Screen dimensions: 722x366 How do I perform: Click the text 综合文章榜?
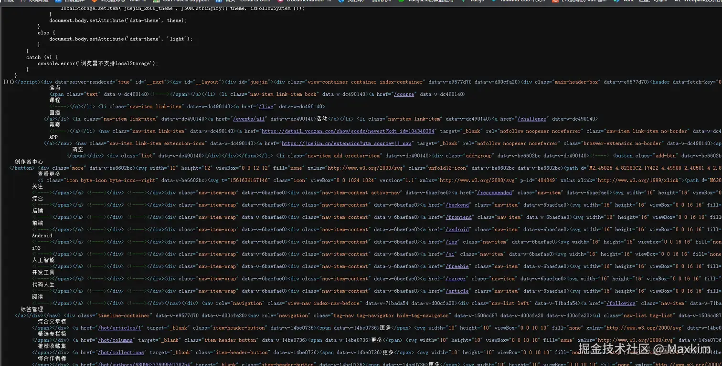tap(52, 322)
